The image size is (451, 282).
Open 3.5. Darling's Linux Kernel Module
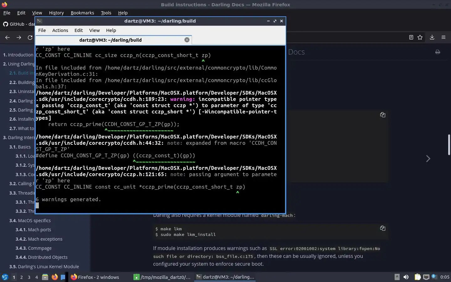pos(44,267)
